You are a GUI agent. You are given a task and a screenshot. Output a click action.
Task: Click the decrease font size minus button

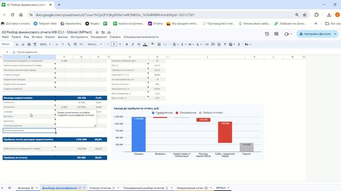click(108, 45)
